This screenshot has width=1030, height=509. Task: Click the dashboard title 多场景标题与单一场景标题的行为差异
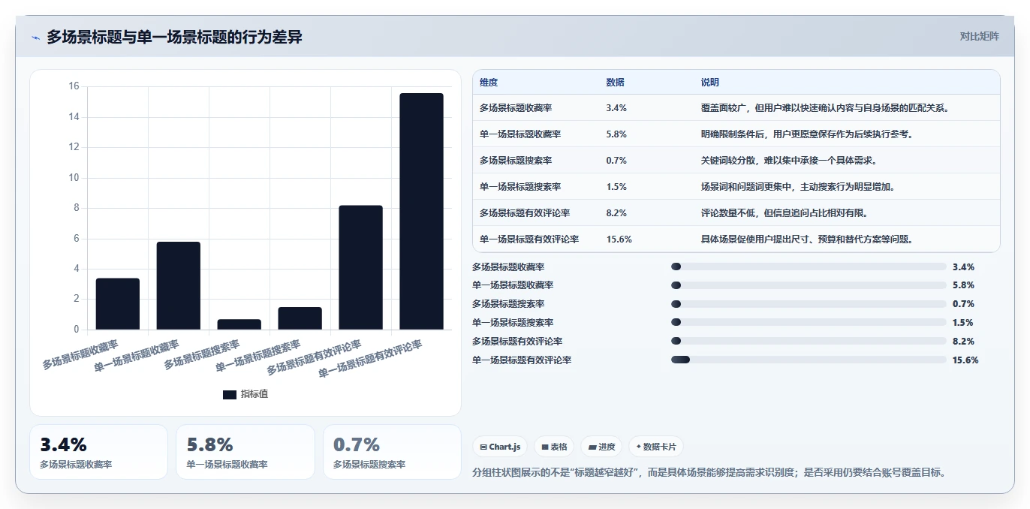(x=174, y=37)
